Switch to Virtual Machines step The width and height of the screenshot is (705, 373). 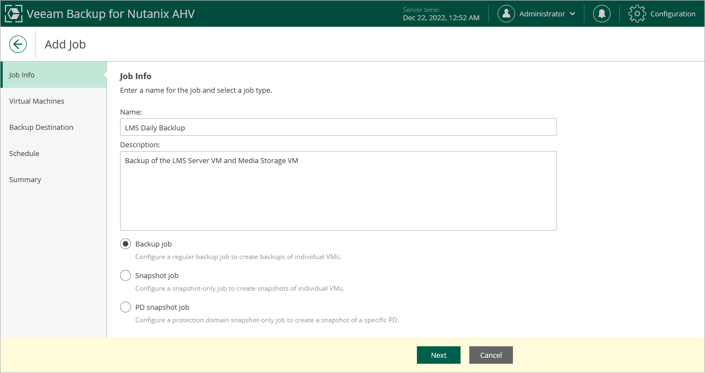click(x=53, y=101)
